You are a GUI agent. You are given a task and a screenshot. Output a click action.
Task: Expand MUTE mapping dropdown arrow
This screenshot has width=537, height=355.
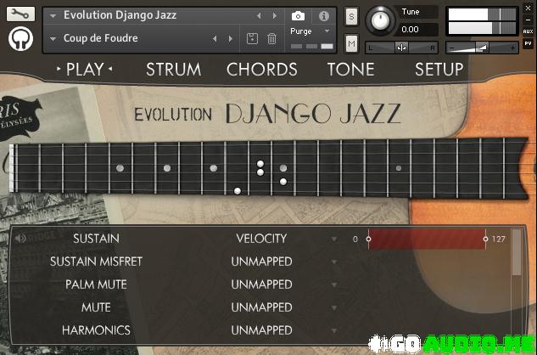point(334,308)
